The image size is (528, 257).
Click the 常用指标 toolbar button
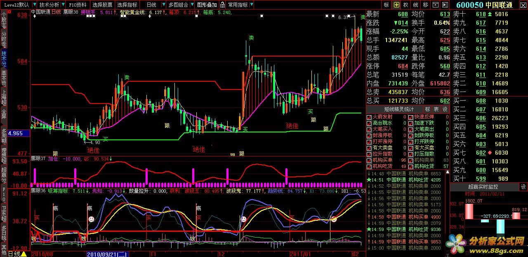click(x=238, y=5)
